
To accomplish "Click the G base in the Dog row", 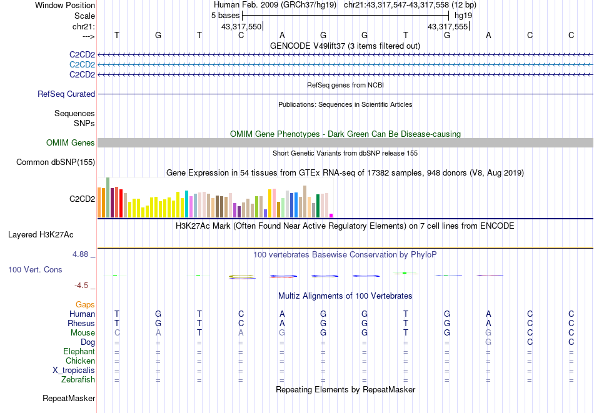I will coord(488,342).
